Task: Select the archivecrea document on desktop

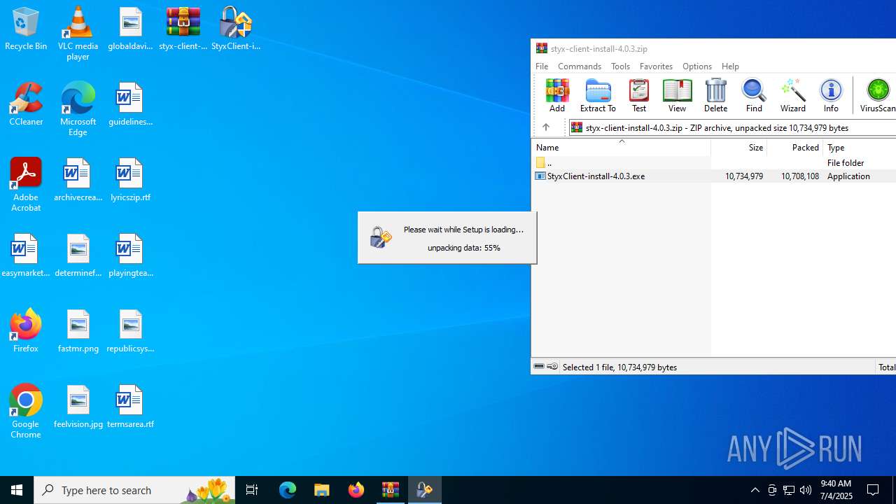Action: point(78,181)
